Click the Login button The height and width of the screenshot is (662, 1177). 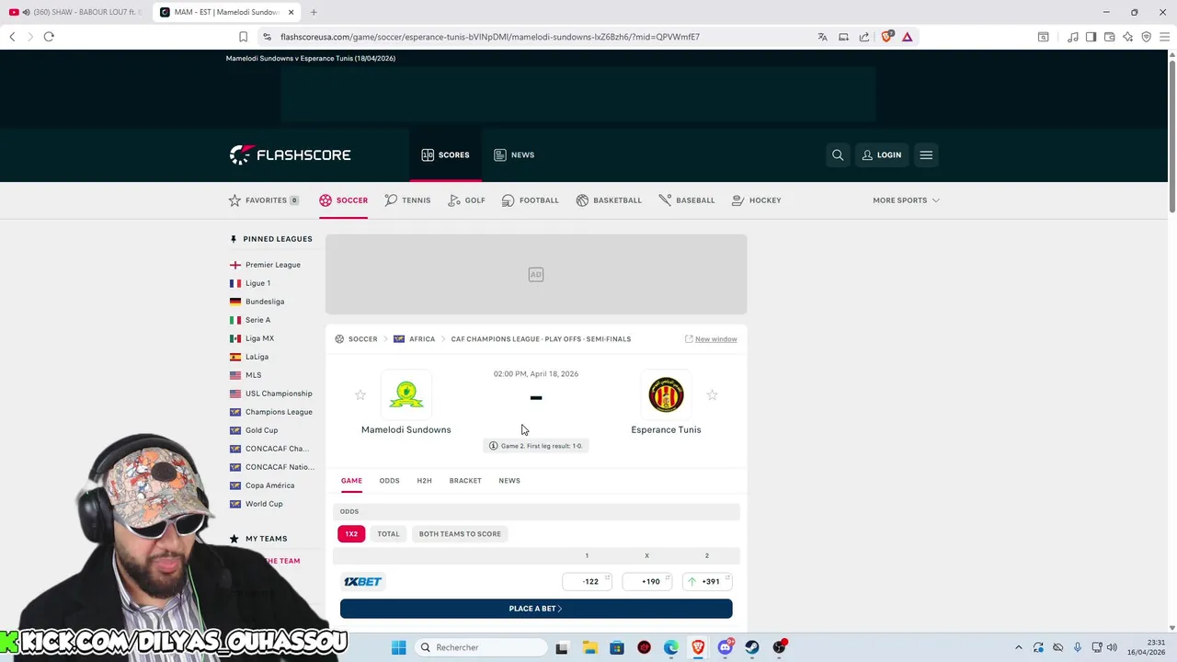881,154
